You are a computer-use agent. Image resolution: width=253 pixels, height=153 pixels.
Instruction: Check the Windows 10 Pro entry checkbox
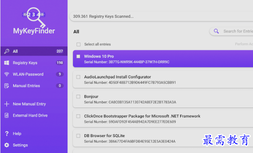pos(78,56)
